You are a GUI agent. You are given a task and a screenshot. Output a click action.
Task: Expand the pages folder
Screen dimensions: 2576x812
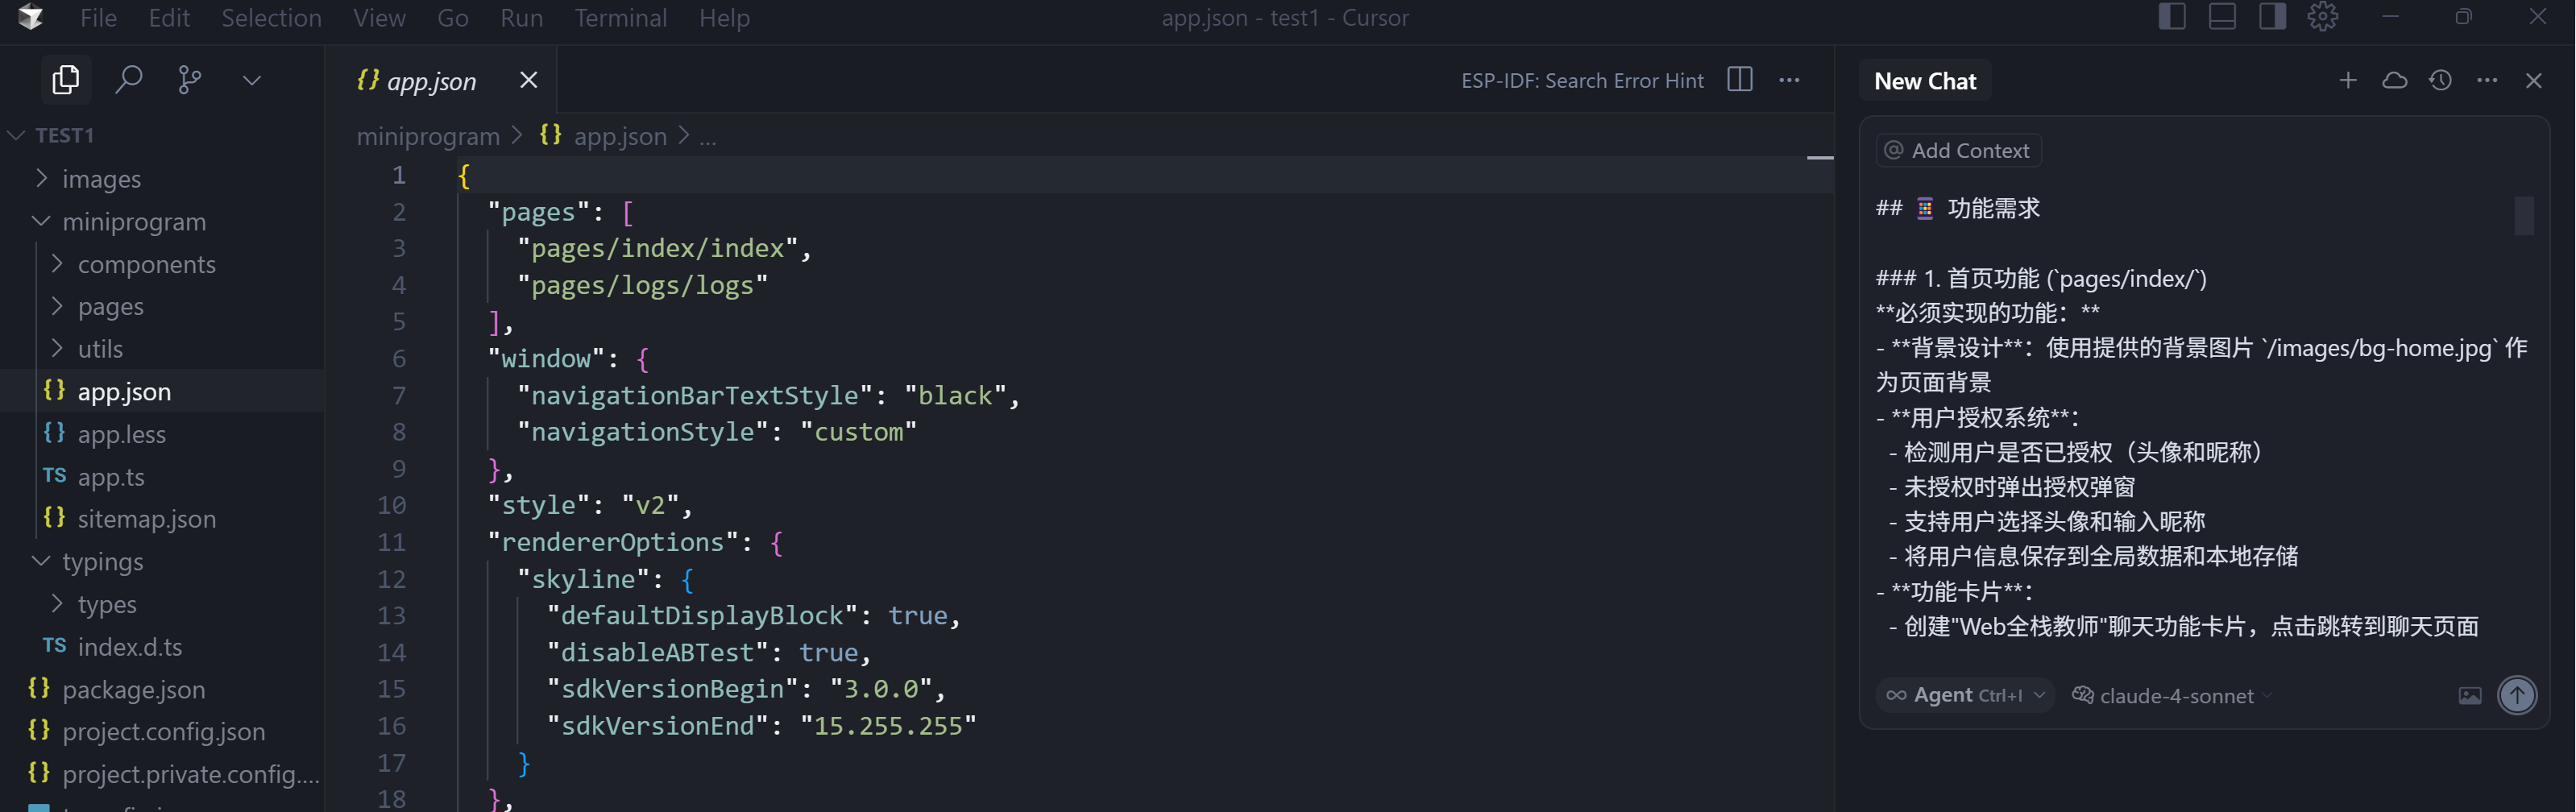tap(162, 306)
